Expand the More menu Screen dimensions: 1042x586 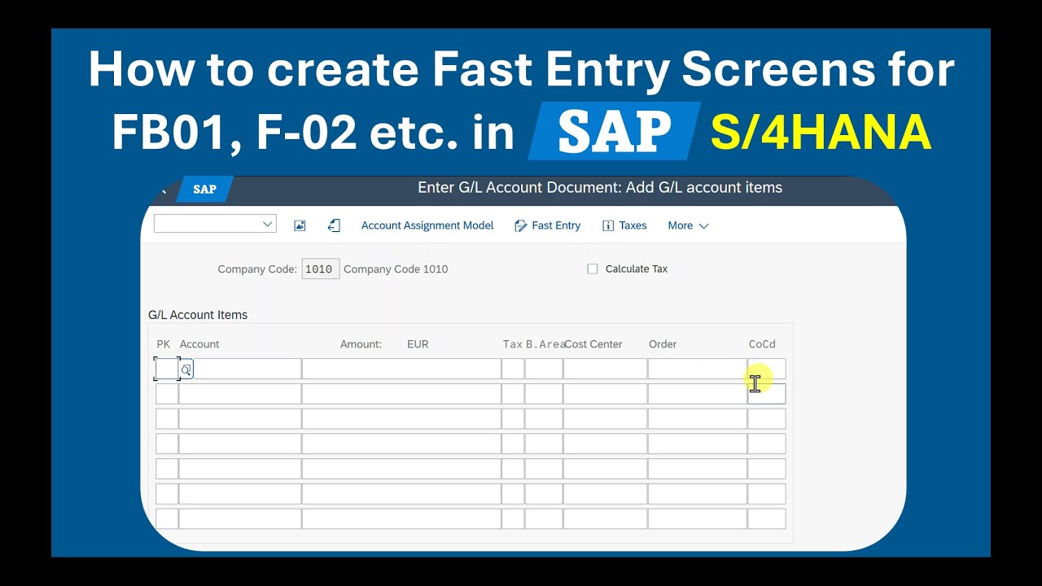click(x=688, y=225)
